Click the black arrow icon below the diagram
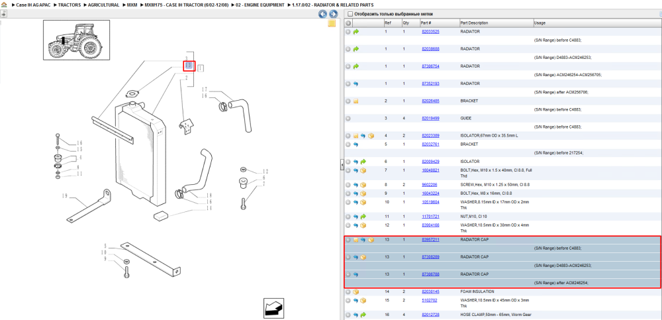662x320 pixels. [273, 308]
